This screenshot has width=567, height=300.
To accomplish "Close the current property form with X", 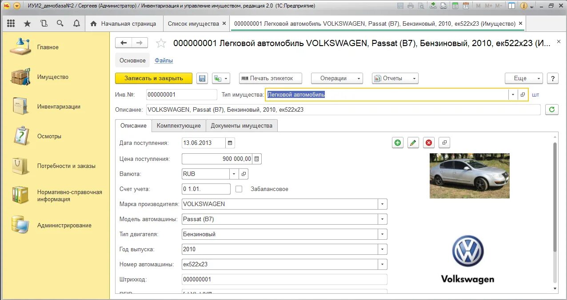I will pos(559,42).
